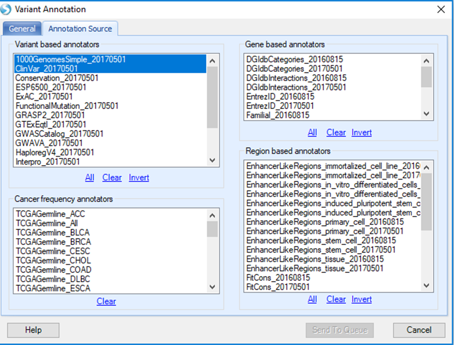Image resolution: width=454 pixels, height=345 pixels.
Task: Select ExAC_20170501 annotator
Action: pyautogui.click(x=110, y=97)
